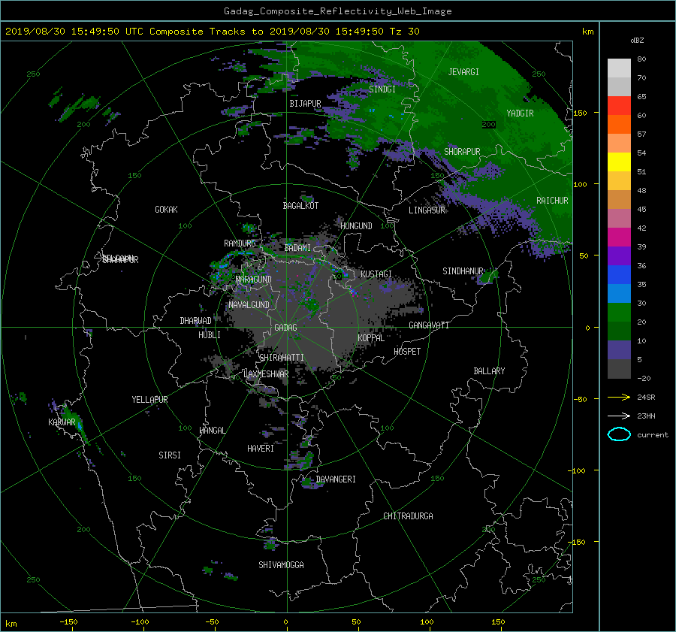Select the HOSPET town label
676x632 pixels.
tap(407, 352)
